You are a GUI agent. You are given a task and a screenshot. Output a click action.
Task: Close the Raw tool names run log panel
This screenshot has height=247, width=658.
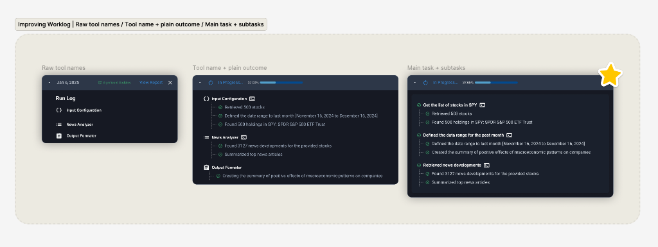170,83
